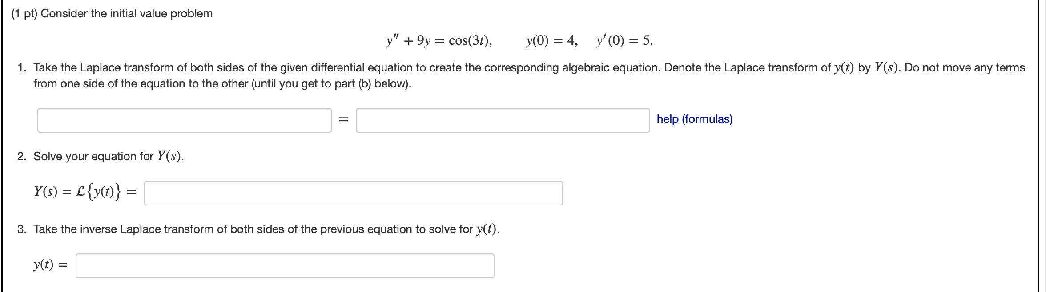Image resolution: width=1046 pixels, height=292 pixels.
Task: Click the right-hand side answer box in part 1
Action: [x=502, y=119]
